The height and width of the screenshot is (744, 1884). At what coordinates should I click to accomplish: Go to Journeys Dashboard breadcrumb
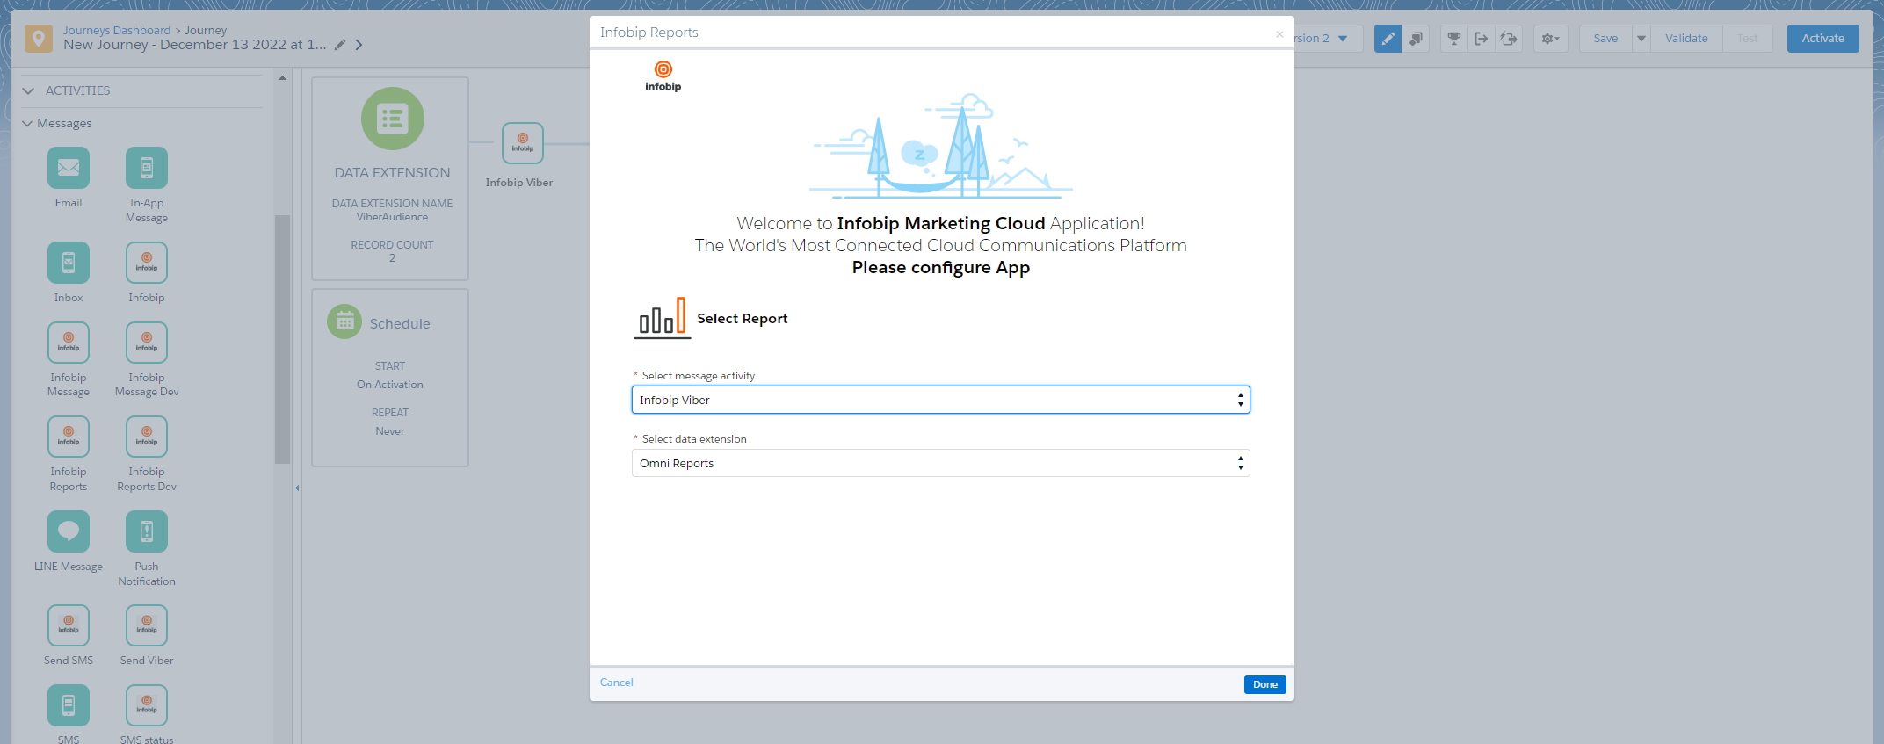pyautogui.click(x=117, y=30)
